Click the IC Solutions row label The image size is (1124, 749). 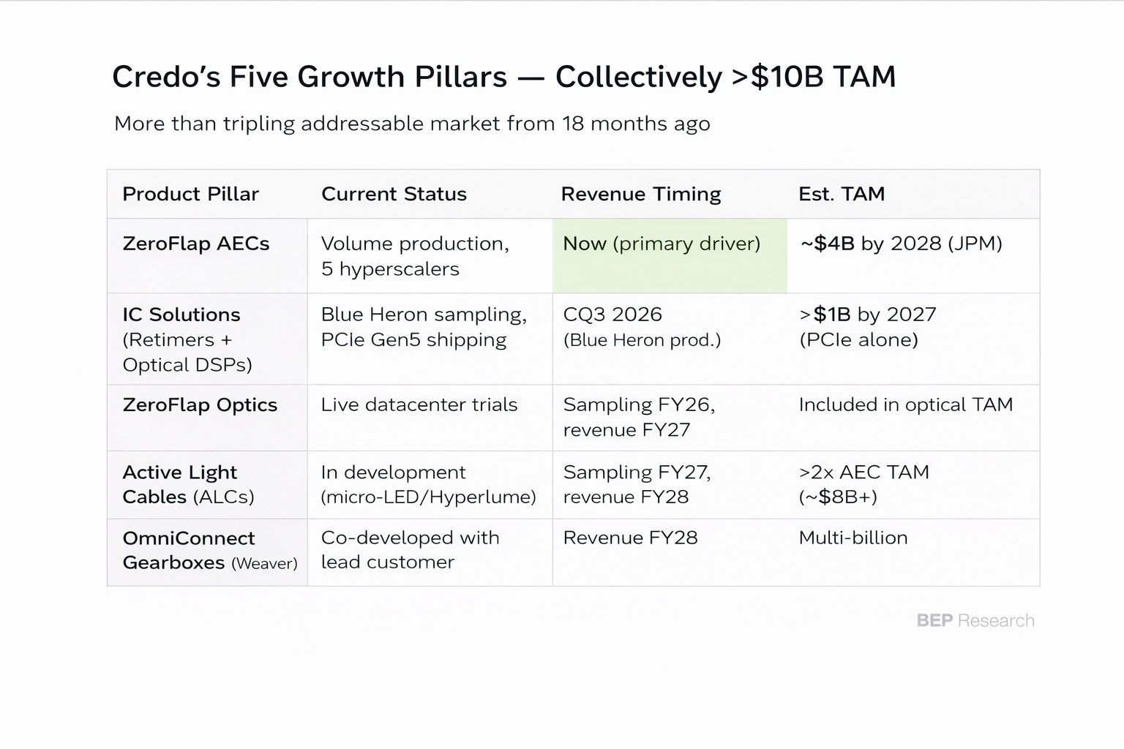(187, 339)
